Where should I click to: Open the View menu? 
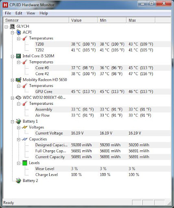coord(31,13)
